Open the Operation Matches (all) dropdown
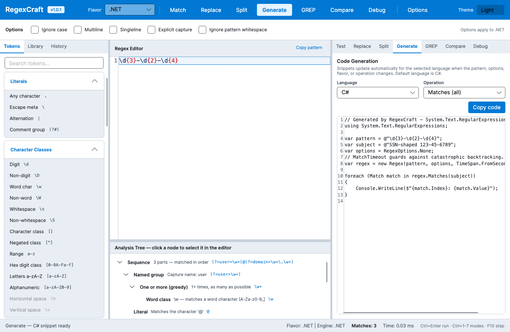Screen dimensions: 510x332 tap(464, 93)
